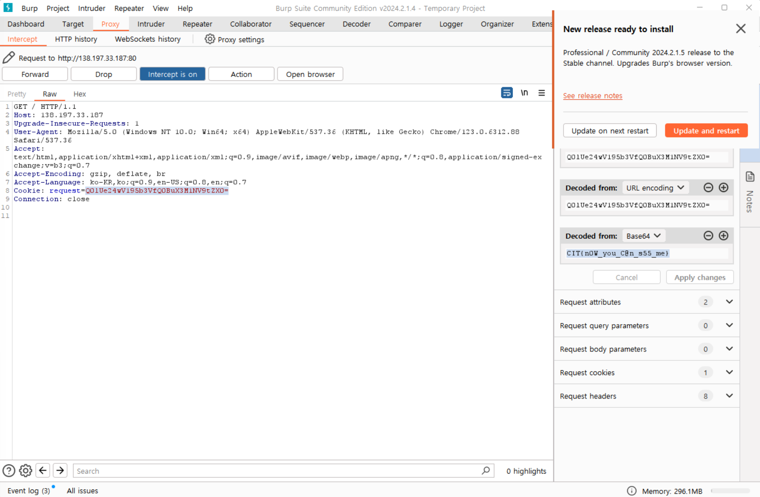Viewport: 760px width, 497px height.
Task: Switch to Collaborator tab
Action: tap(251, 24)
